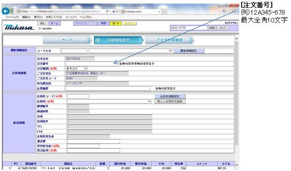
Task: Open the browser home icon at top right
Action: point(226,11)
